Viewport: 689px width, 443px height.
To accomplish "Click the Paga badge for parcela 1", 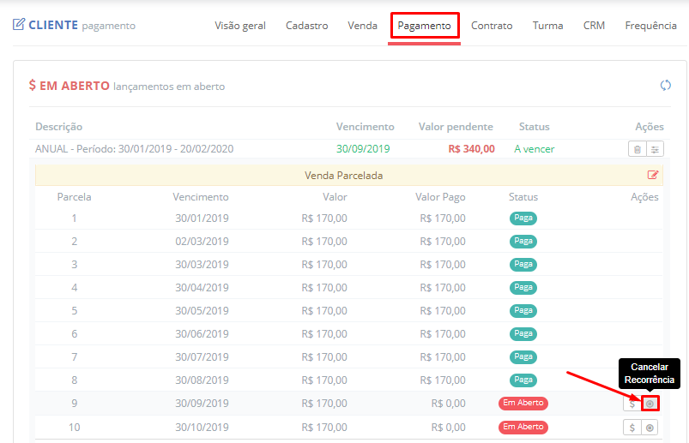I will click(x=523, y=218).
